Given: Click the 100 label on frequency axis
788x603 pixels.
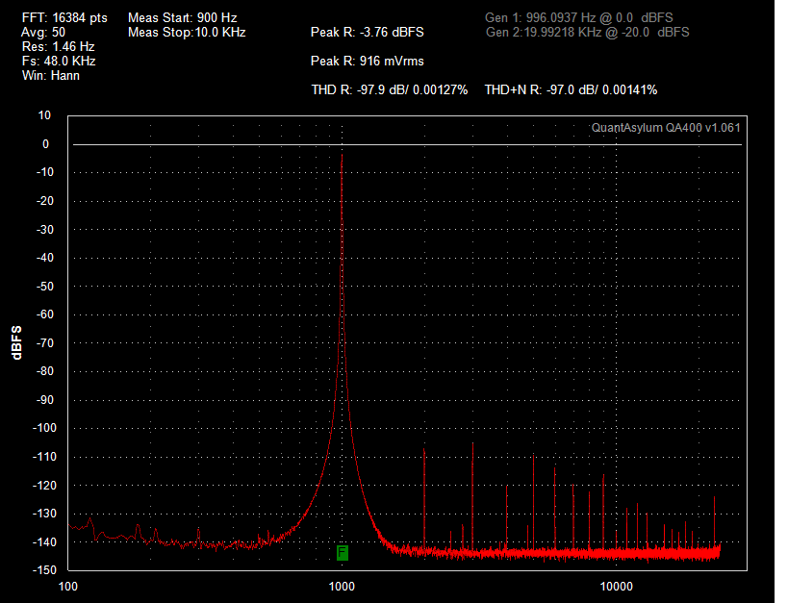Looking at the screenshot, I should 68,587.
